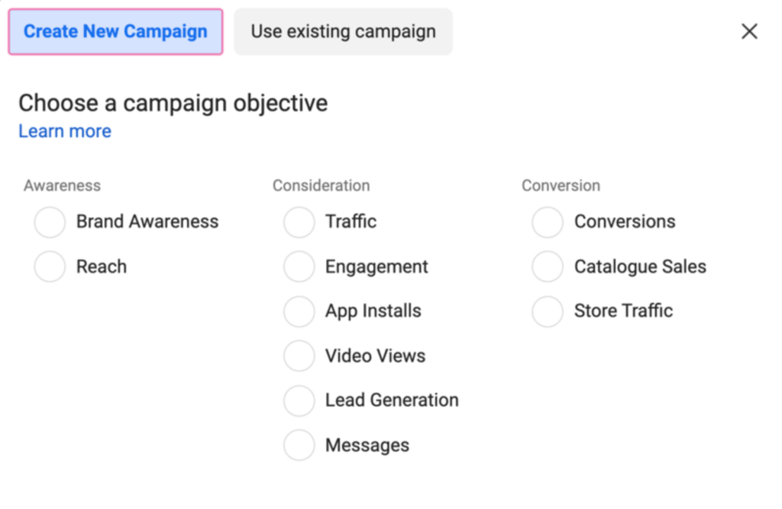Image resolution: width=782 pixels, height=509 pixels.
Task: Select the Messages objective radio button
Action: (x=299, y=445)
